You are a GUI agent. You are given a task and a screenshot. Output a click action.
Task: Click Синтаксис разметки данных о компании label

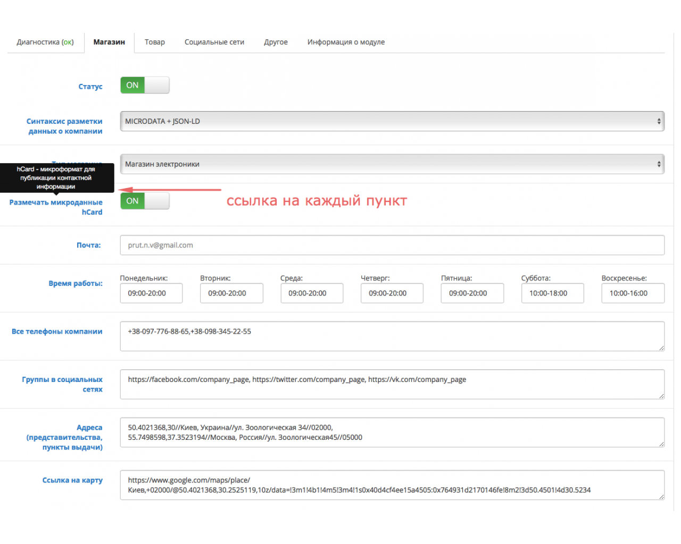[64, 126]
